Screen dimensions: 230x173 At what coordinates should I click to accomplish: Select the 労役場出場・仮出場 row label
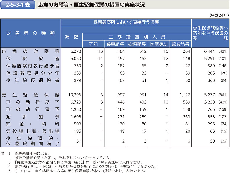33,131
